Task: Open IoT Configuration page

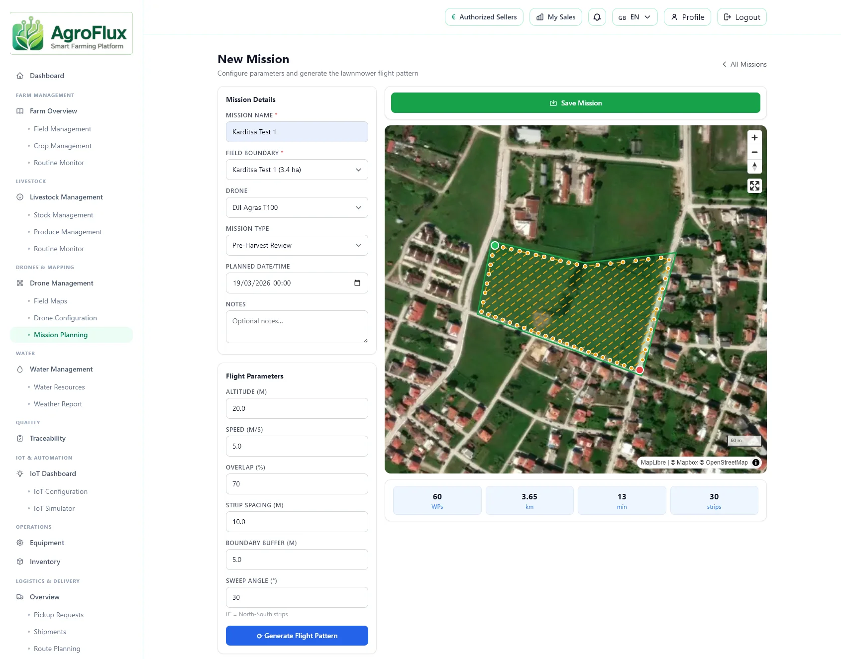Action: pos(61,491)
